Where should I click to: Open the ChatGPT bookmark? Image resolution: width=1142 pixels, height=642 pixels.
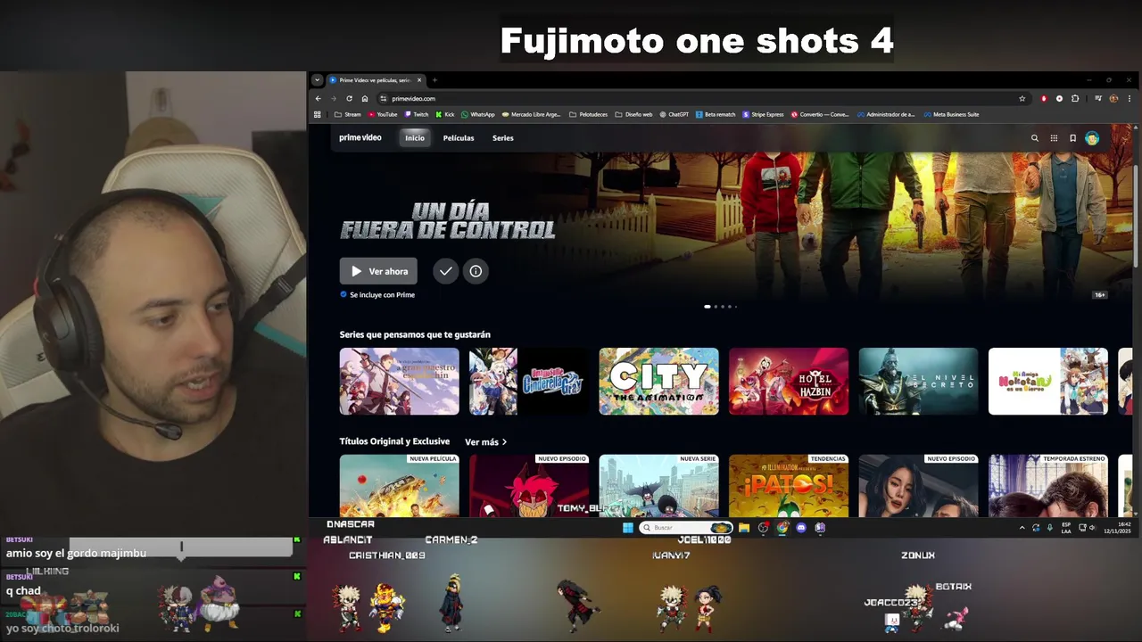(674, 114)
